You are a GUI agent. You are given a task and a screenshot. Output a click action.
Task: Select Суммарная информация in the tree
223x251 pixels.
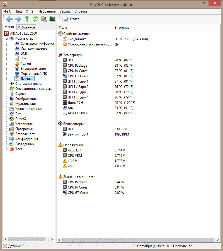coord(37,44)
